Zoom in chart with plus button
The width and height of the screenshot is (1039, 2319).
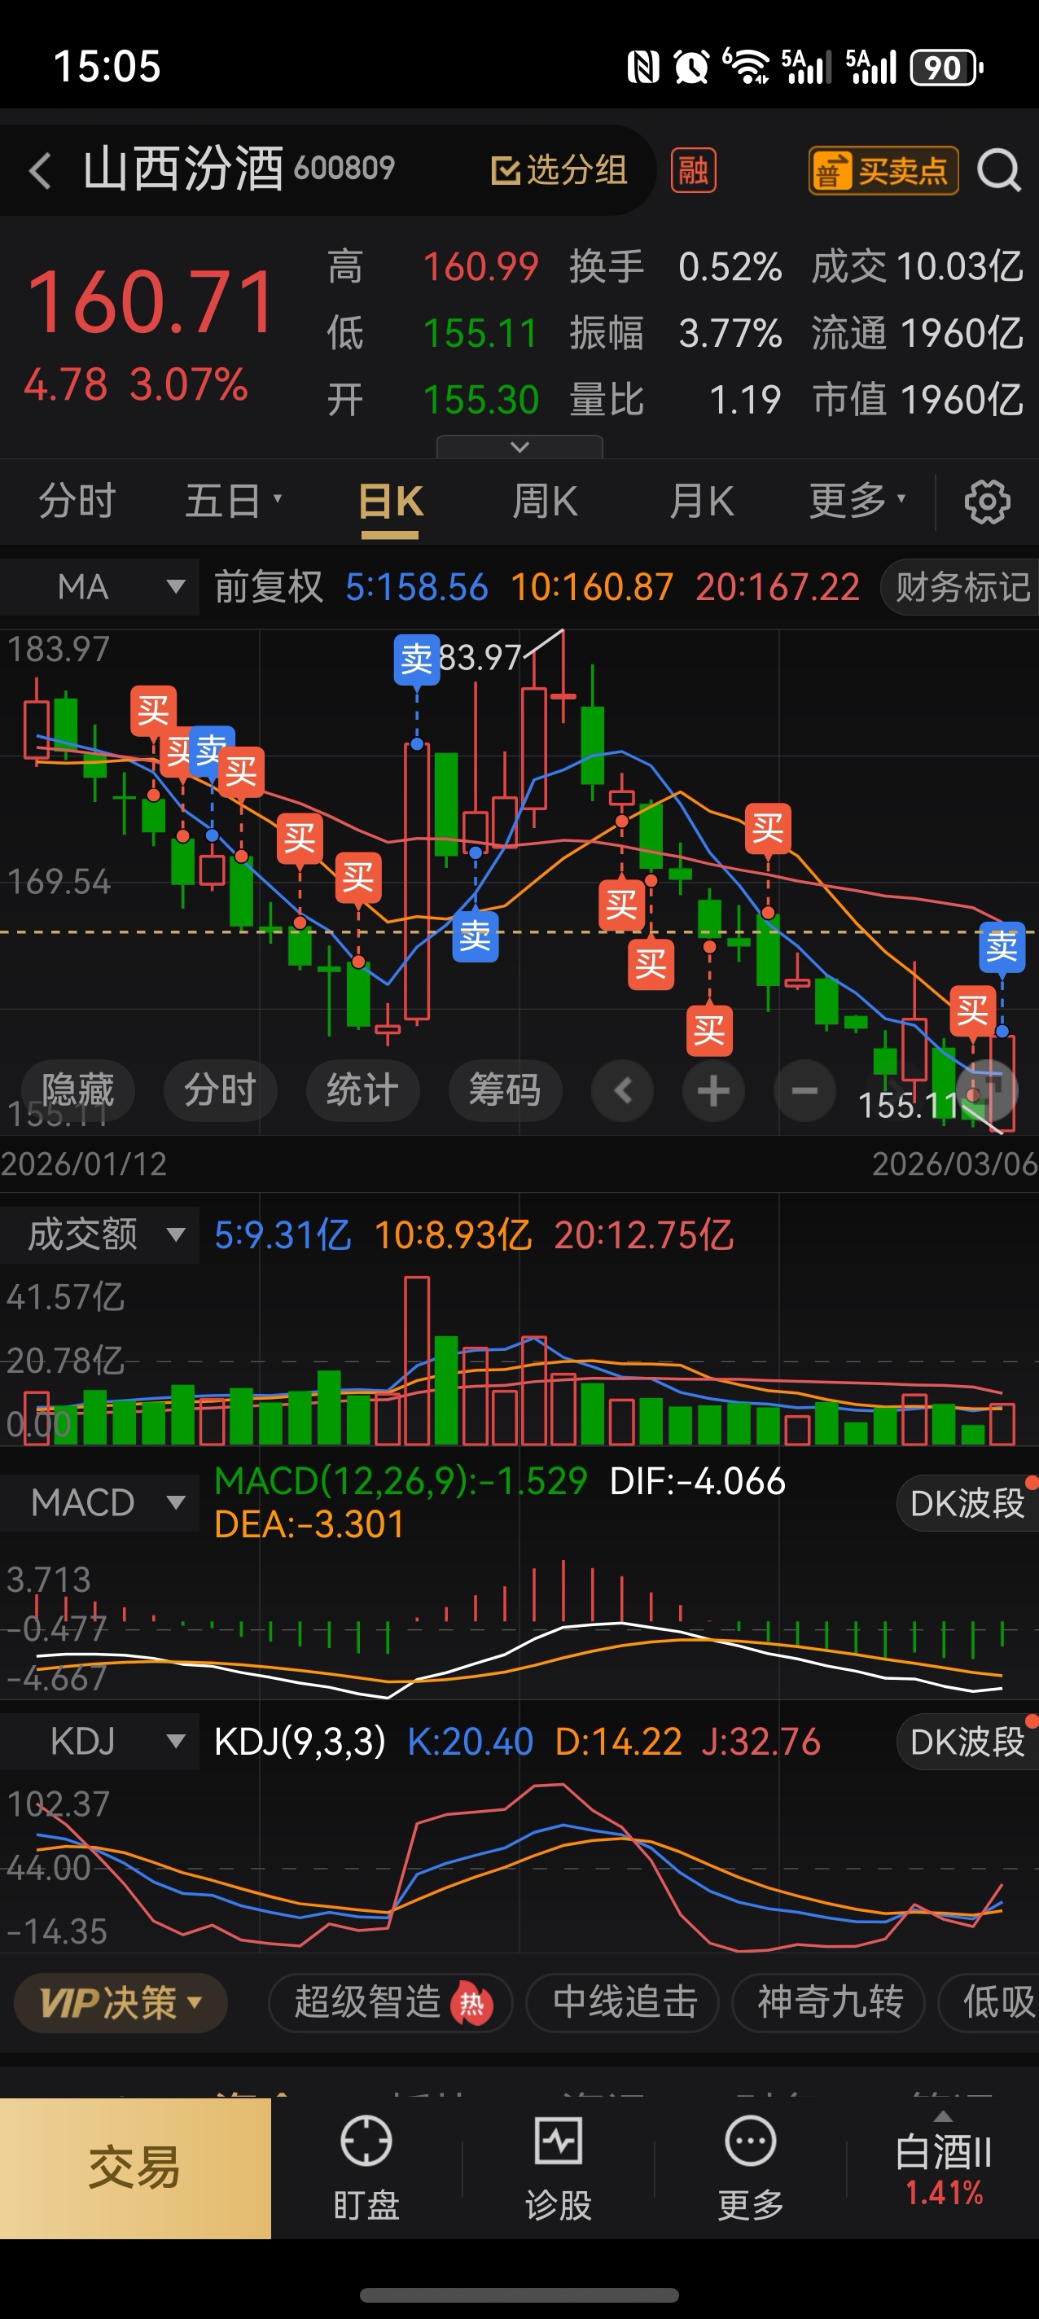(x=713, y=1091)
